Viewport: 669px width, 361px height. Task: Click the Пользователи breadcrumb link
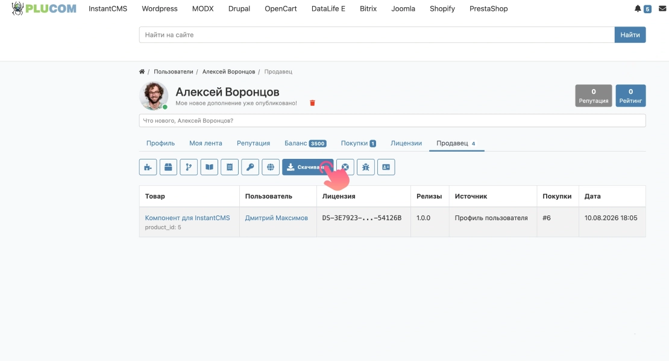point(173,72)
